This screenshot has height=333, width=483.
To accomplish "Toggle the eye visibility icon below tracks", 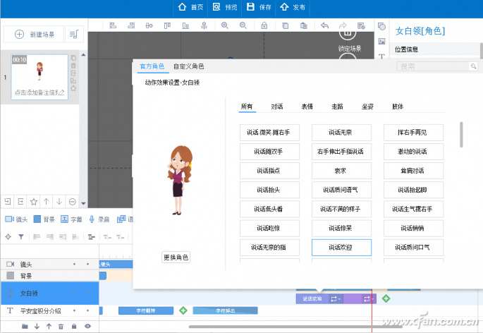I will pyautogui.click(x=88, y=326).
